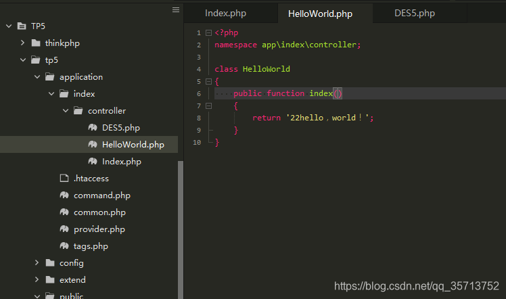
Task: Click line number 10 in the gutter
Action: [x=197, y=143]
